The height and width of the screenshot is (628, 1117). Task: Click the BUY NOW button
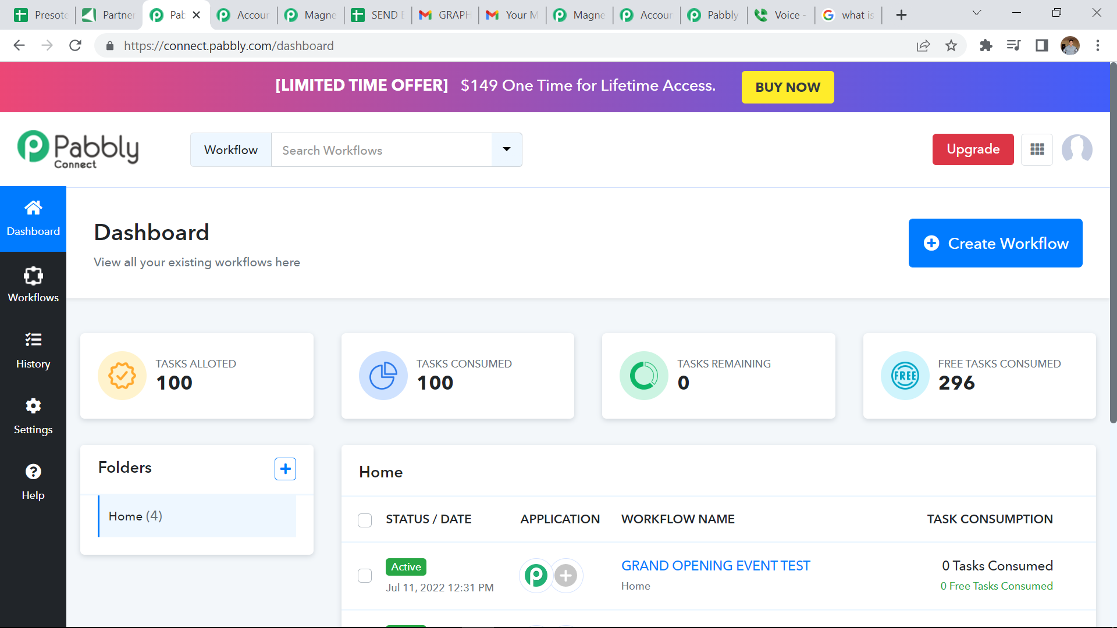[x=788, y=87]
